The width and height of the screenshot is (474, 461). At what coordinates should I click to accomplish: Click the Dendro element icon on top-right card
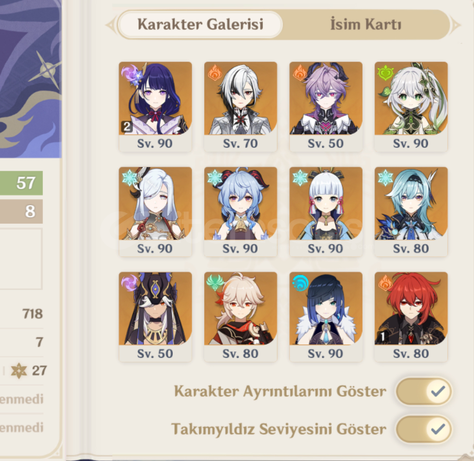pyautogui.click(x=386, y=73)
